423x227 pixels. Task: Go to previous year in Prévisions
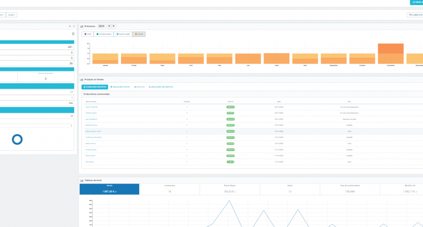point(109,26)
